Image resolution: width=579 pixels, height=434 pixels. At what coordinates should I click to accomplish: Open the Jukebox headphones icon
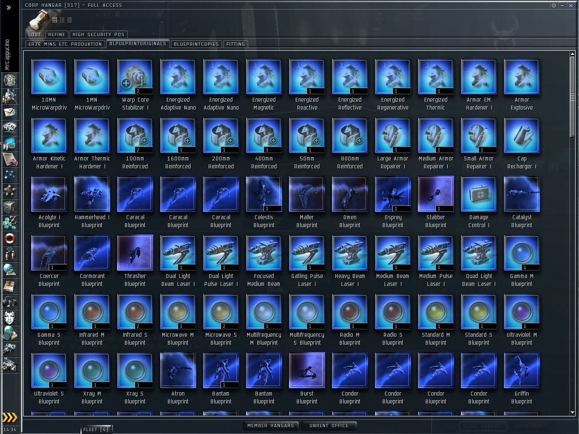coord(9,302)
